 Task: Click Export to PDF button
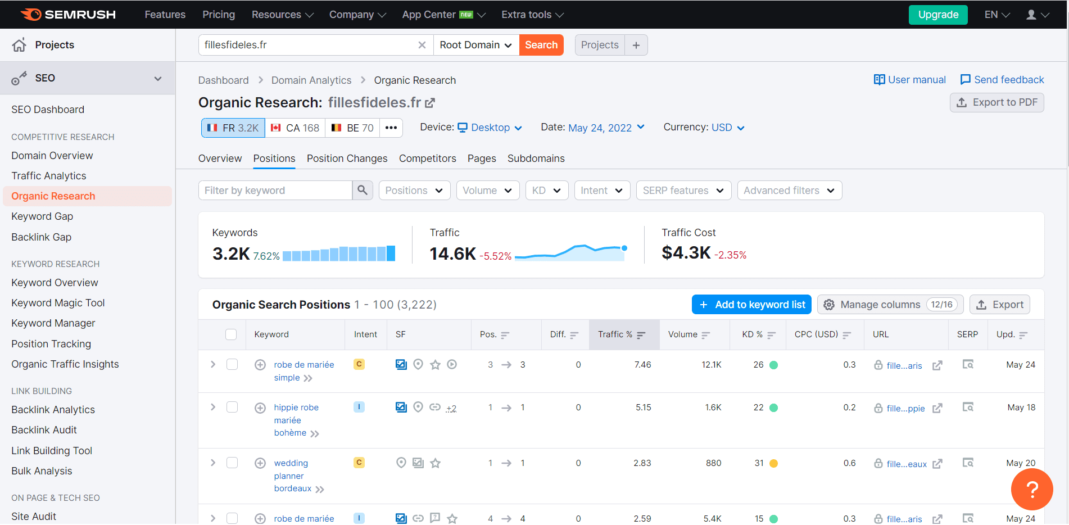(x=997, y=102)
